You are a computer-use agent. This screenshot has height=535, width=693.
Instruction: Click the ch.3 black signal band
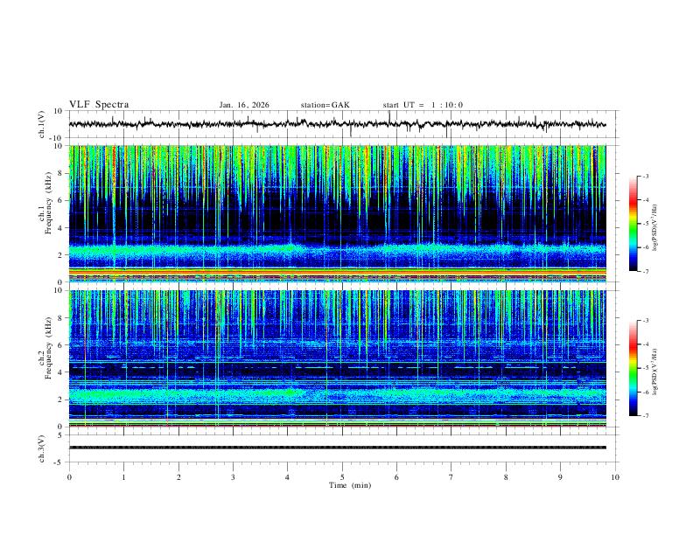click(x=337, y=448)
